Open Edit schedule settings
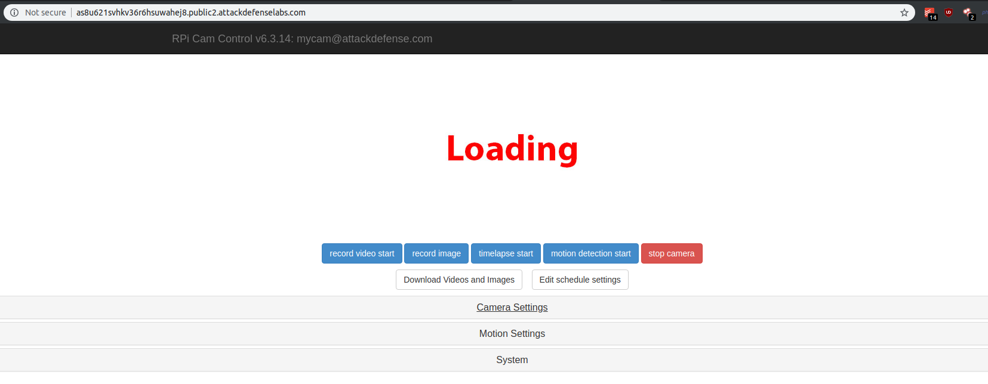This screenshot has height=384, width=988. pos(580,280)
